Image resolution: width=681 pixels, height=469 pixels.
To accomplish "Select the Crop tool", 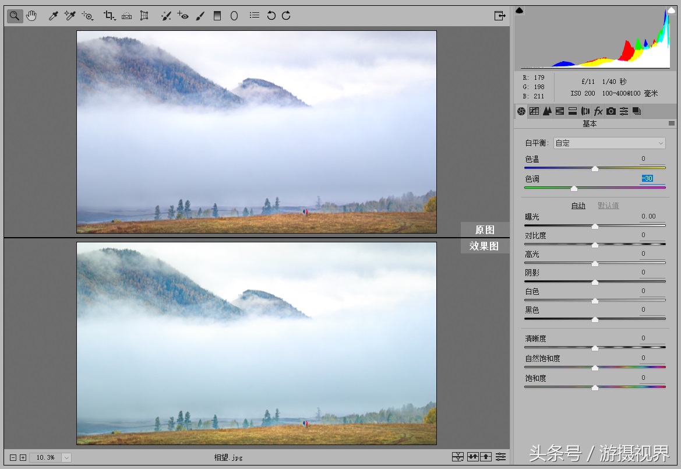I will pos(108,16).
